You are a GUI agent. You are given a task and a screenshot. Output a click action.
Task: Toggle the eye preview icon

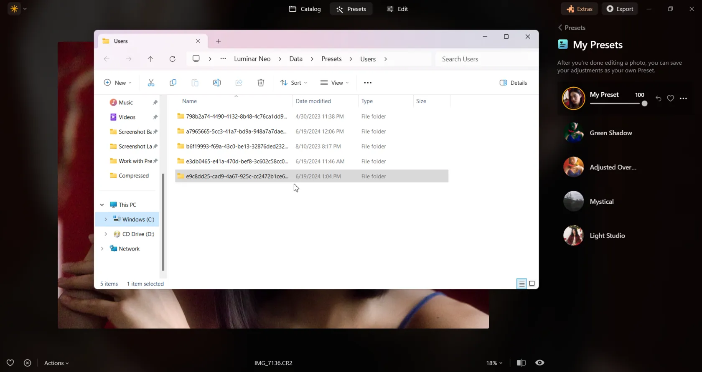tap(540, 363)
